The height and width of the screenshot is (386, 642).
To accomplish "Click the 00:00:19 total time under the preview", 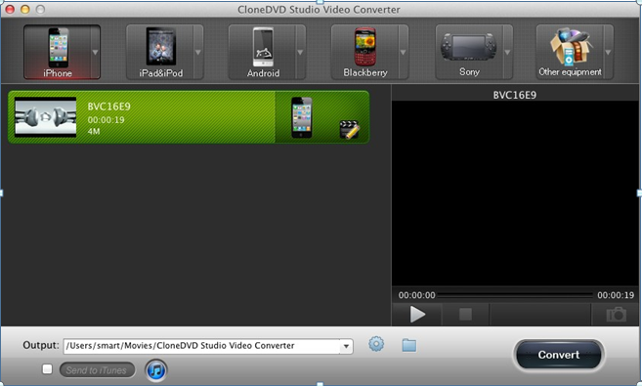I will (x=616, y=295).
